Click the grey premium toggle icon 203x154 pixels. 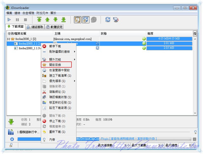click(x=94, y=20)
